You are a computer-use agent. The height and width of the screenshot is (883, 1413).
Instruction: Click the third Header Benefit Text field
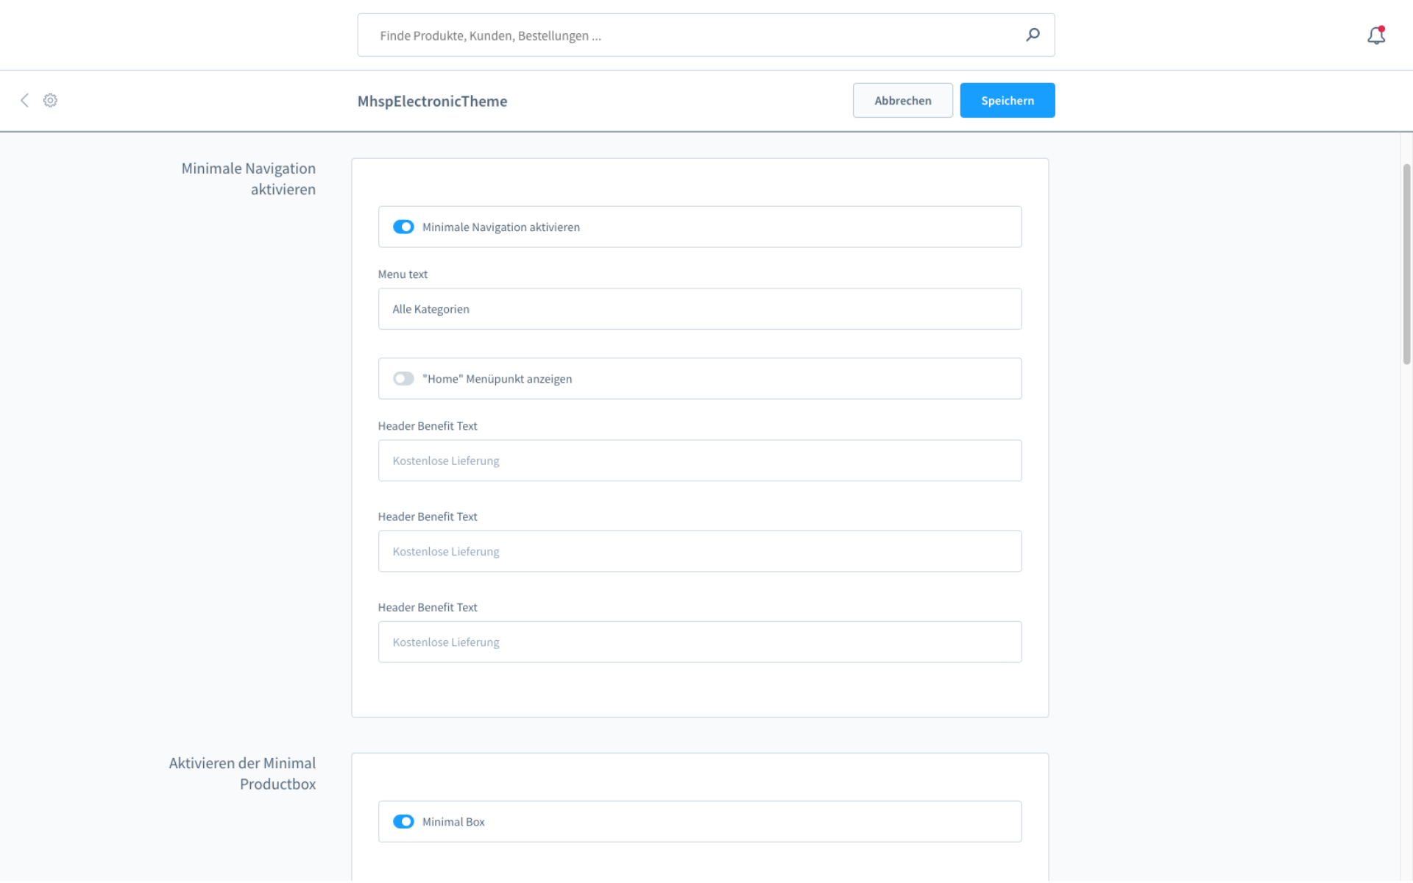699,642
